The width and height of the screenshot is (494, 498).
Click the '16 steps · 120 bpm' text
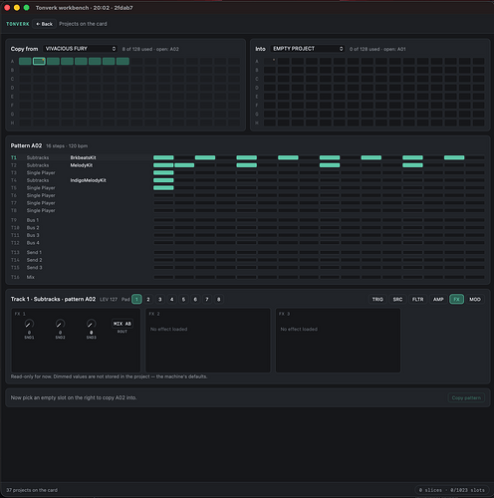67,146
